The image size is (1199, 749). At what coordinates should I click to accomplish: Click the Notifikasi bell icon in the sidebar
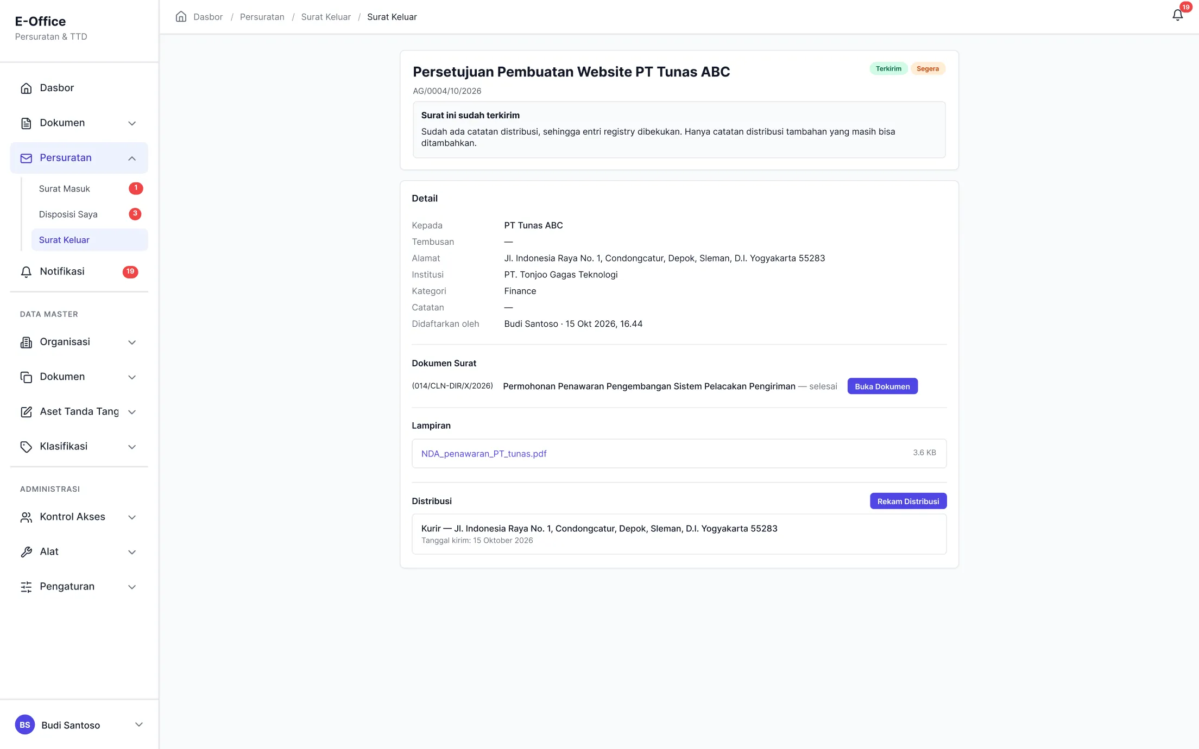26,271
